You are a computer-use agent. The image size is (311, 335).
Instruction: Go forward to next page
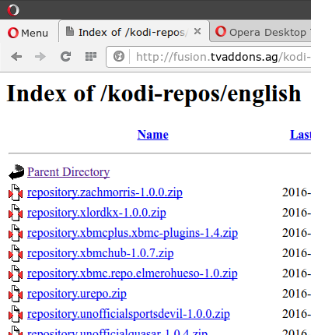pos(40,56)
